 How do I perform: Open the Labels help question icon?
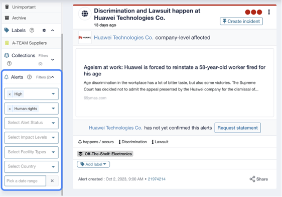click(x=32, y=30)
